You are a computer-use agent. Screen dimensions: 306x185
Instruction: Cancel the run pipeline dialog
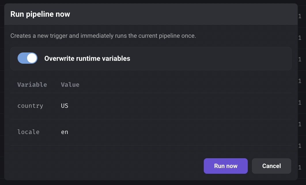[271, 166]
